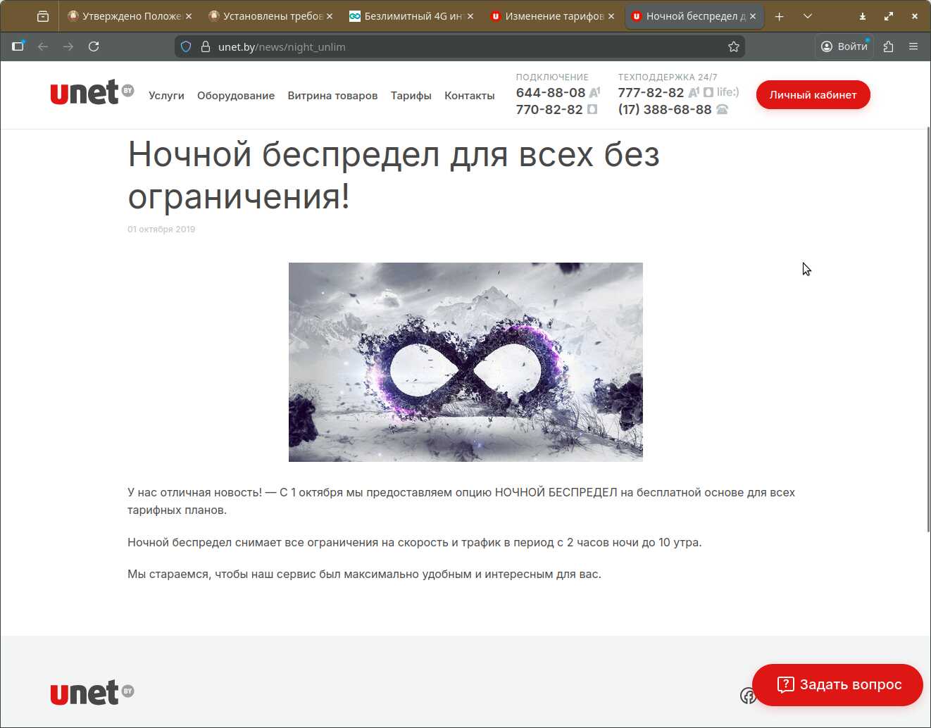Image resolution: width=931 pixels, height=728 pixels.
Task: Click the A1 operator icon beside 644-88-08
Action: point(595,92)
